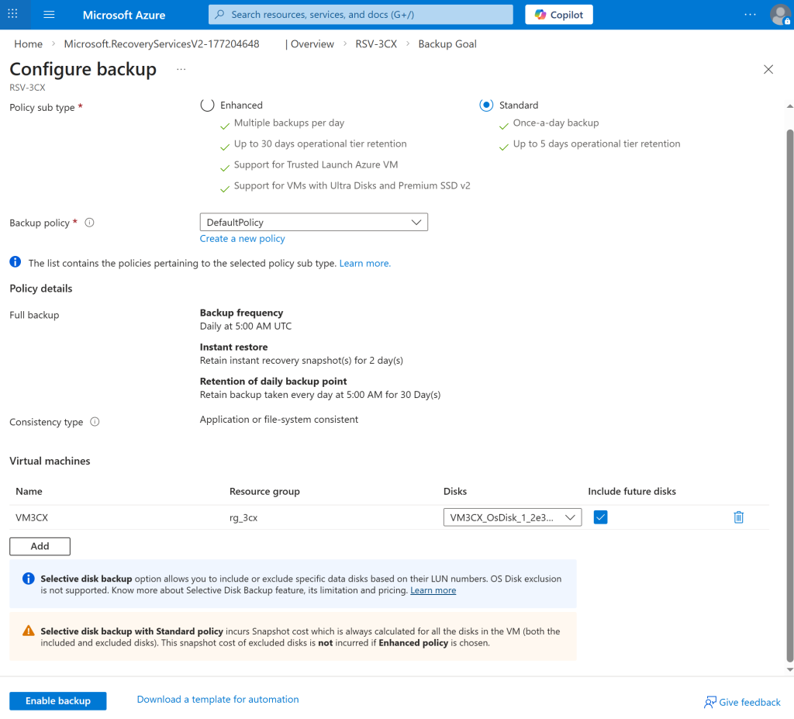Delete VM3CX row using trash icon
794x719 pixels.
click(x=738, y=517)
